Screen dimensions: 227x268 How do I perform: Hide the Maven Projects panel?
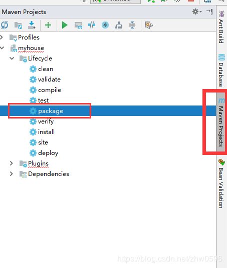tap(209, 11)
